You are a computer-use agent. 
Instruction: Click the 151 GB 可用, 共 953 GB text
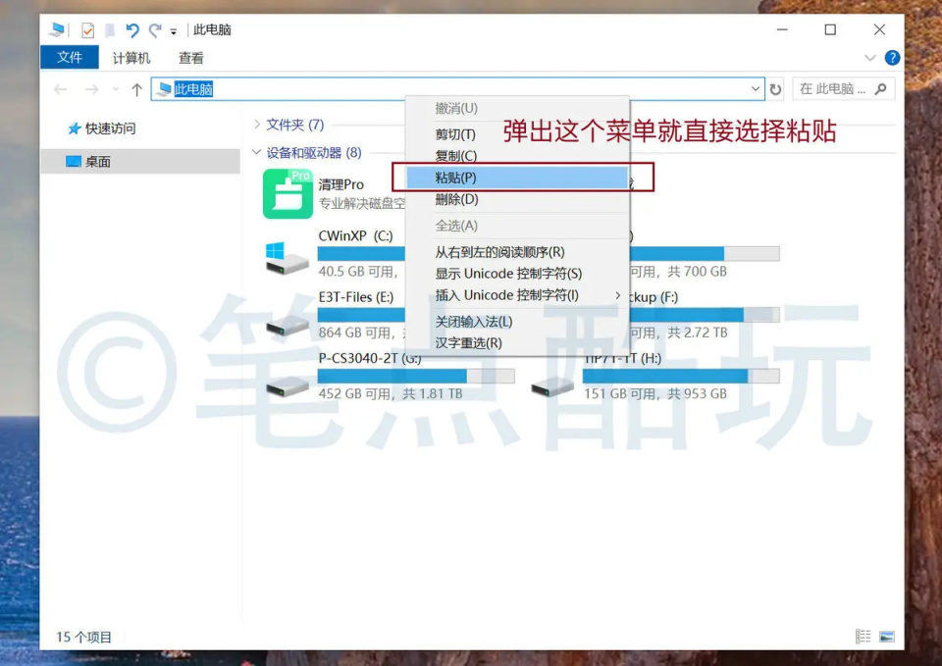tap(655, 394)
